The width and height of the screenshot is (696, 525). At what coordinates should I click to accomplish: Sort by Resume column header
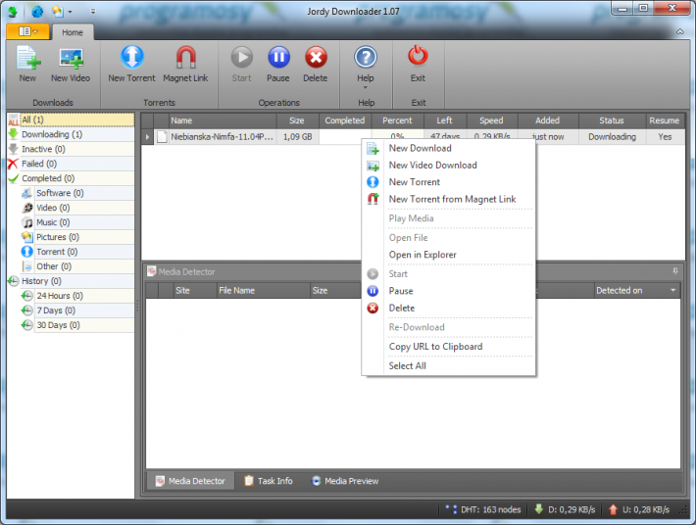point(665,120)
